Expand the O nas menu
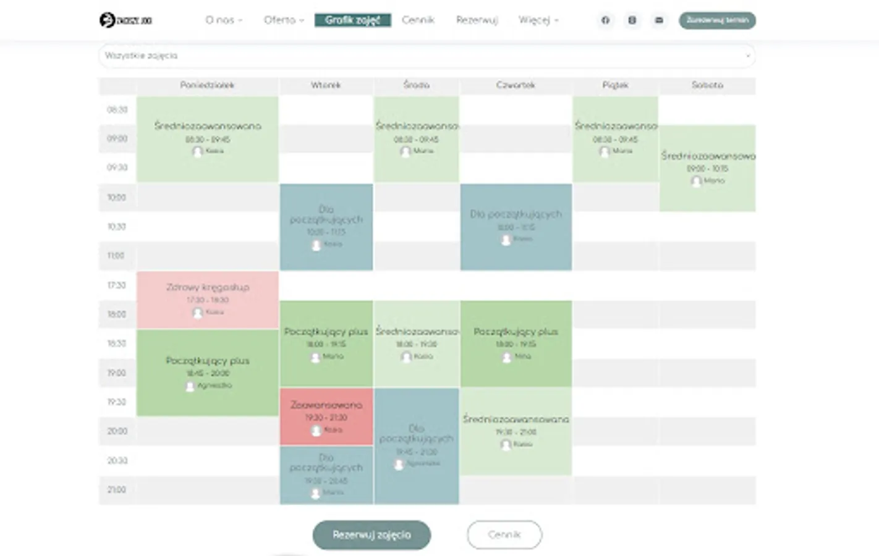This screenshot has width=879, height=556. pos(223,20)
